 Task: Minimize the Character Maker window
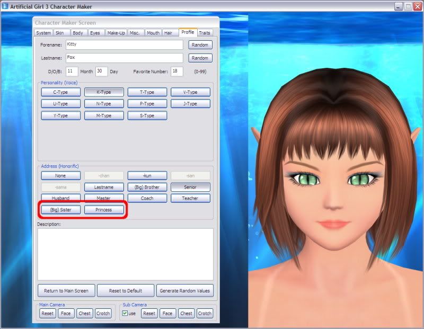point(399,6)
